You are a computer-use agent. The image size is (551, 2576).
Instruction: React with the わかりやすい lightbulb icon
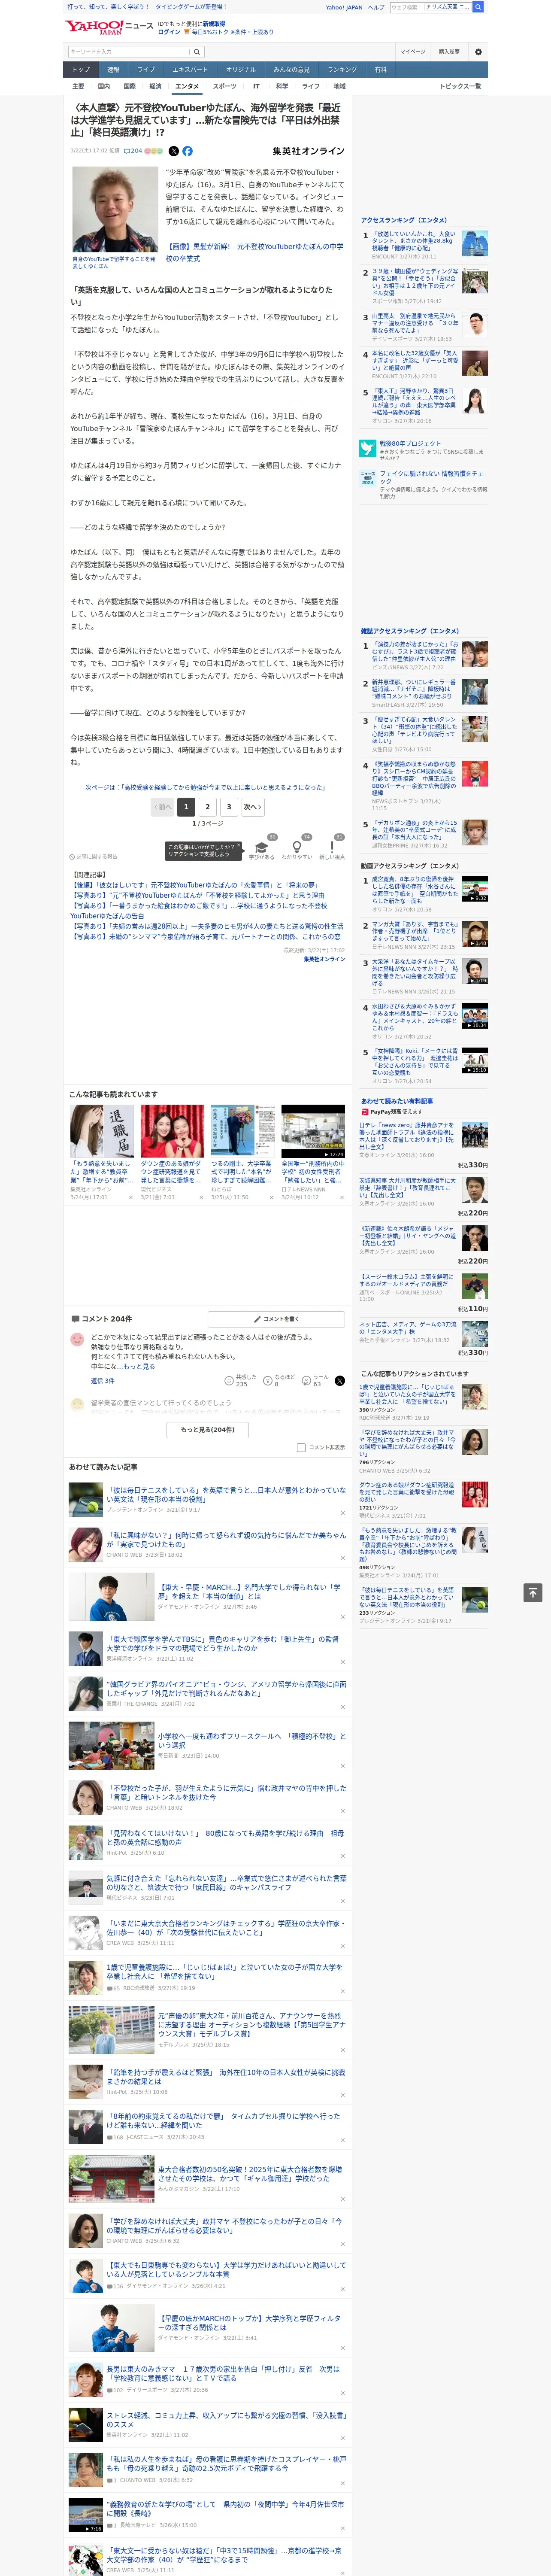[296, 847]
